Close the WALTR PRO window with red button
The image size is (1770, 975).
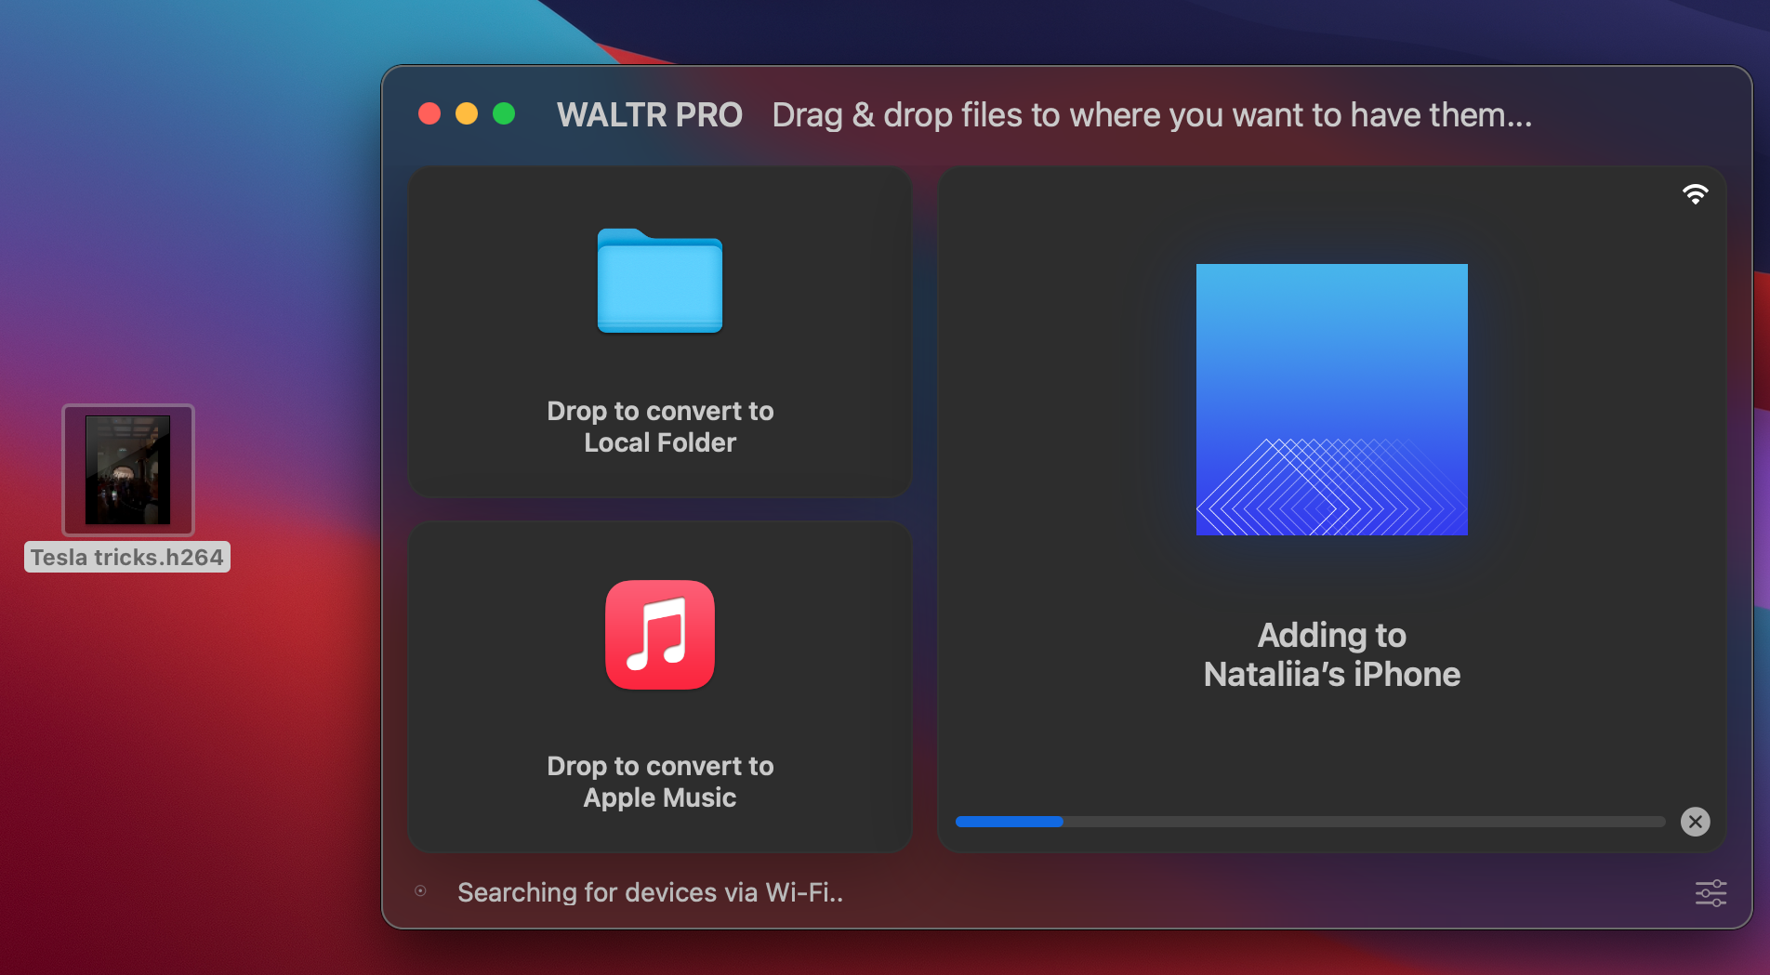pos(429,113)
